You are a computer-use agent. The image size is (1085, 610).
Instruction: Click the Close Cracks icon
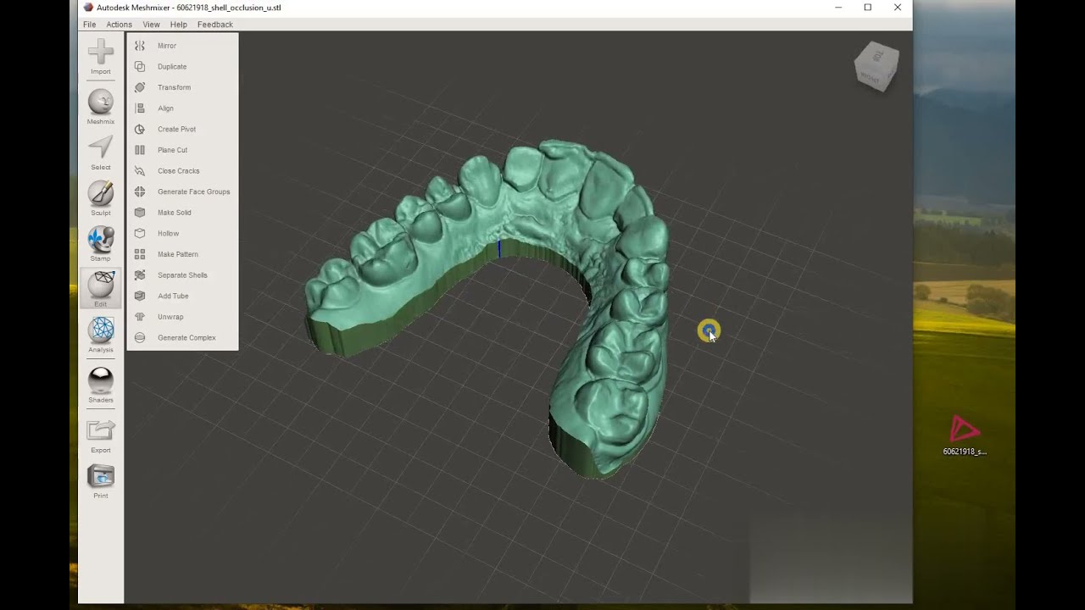pyautogui.click(x=140, y=170)
